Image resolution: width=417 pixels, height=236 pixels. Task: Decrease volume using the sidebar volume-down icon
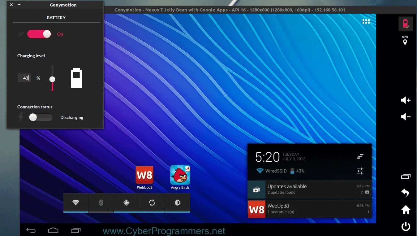pos(405,117)
